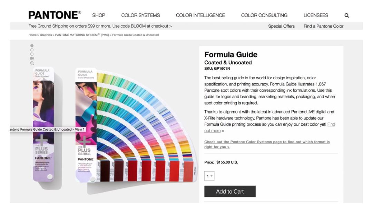Click the Graphics breadcrumb link
This screenshot has width=372, height=215.
click(46, 35)
